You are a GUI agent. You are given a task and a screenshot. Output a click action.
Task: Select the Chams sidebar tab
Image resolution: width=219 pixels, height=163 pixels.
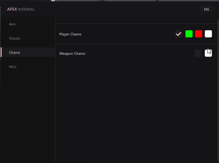pos(28,53)
